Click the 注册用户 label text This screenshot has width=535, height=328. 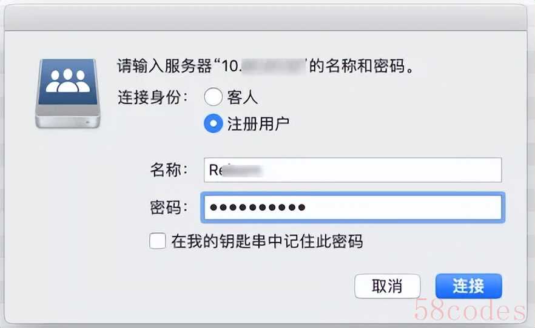click(258, 124)
